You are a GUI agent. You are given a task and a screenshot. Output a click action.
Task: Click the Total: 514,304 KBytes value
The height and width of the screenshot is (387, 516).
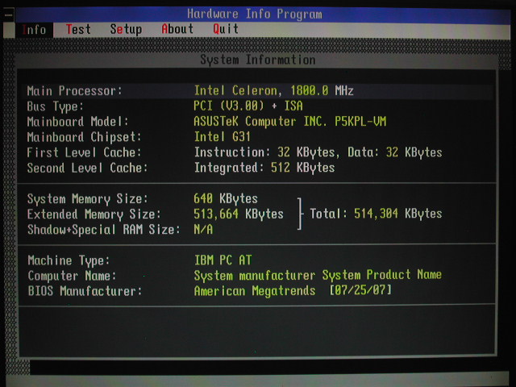click(x=376, y=214)
